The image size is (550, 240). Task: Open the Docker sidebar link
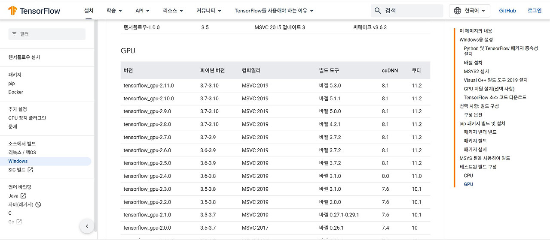click(16, 92)
